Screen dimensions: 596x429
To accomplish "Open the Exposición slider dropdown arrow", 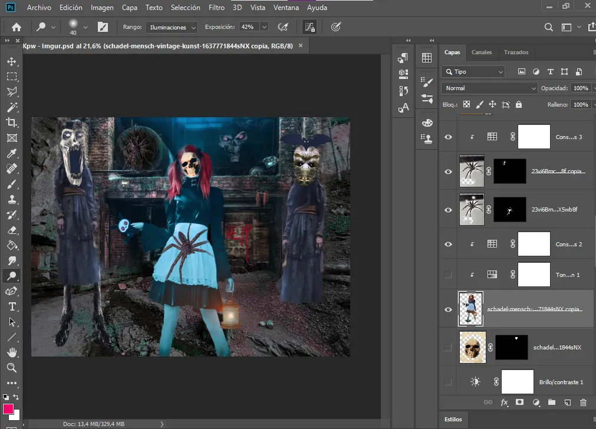I will [264, 27].
